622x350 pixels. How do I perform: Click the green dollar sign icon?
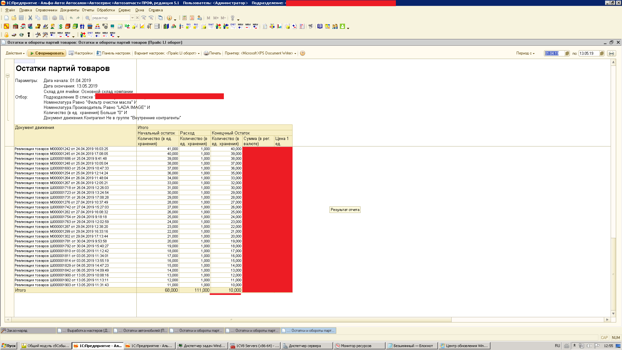[60, 26]
